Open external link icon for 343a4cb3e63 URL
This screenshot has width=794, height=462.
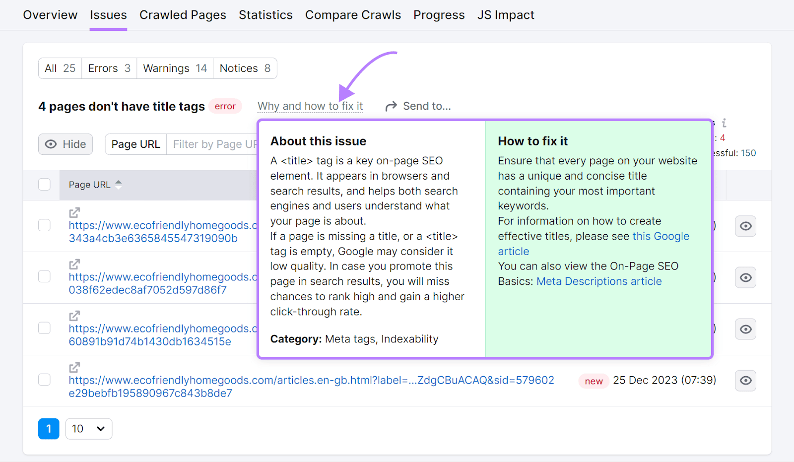point(74,213)
